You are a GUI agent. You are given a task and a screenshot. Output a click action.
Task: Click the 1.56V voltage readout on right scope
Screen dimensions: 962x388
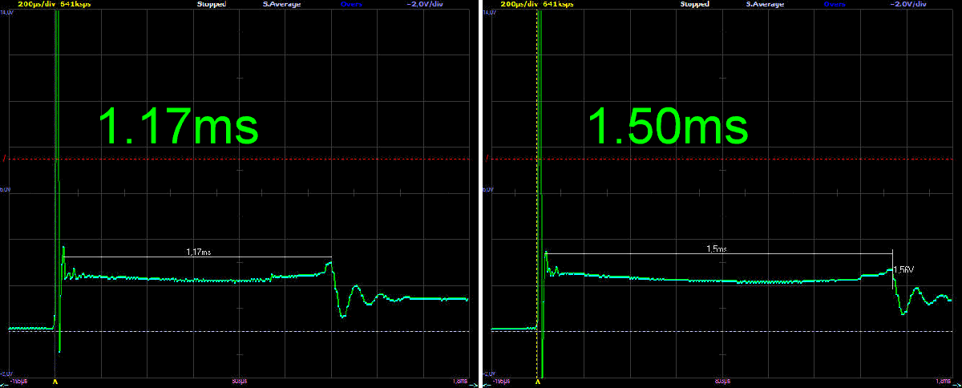pos(904,269)
